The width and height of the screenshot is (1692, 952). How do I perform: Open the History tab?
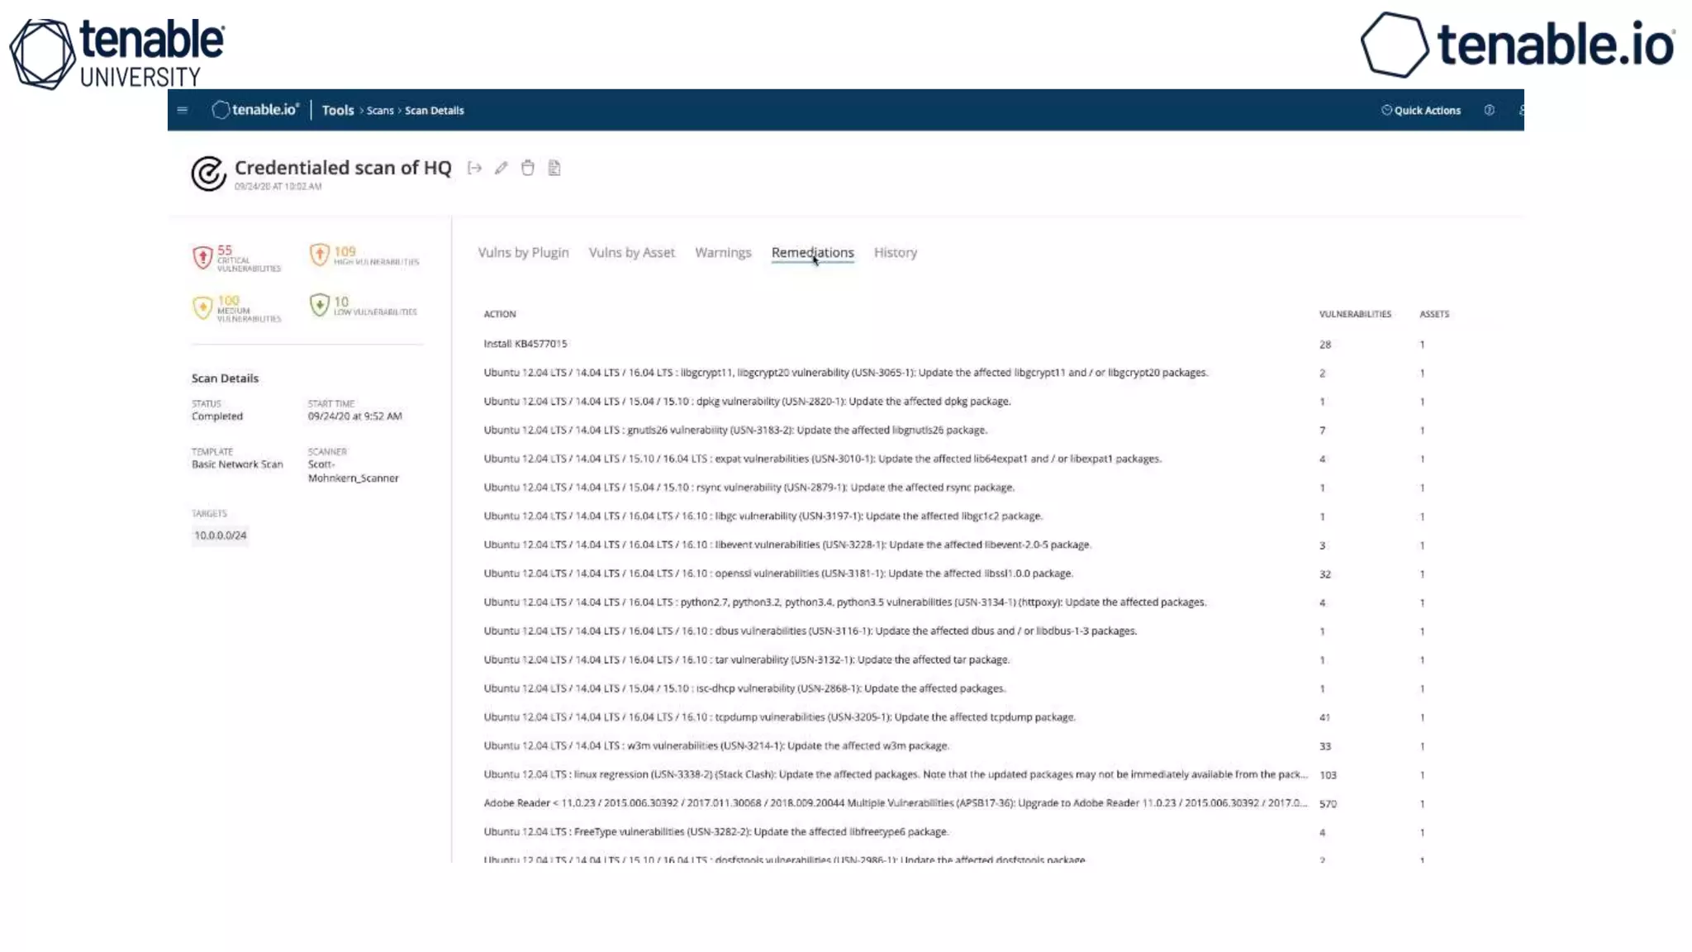click(895, 253)
